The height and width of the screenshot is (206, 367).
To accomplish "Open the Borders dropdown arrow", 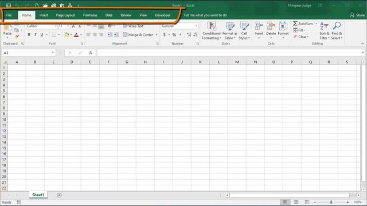I will point(59,35).
